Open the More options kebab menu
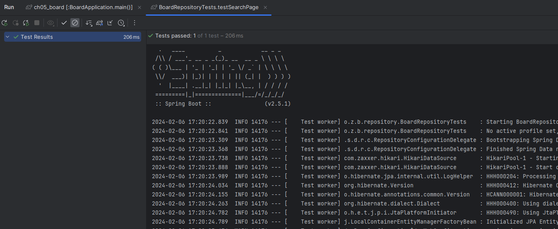This screenshot has width=558, height=229. pyautogui.click(x=134, y=23)
